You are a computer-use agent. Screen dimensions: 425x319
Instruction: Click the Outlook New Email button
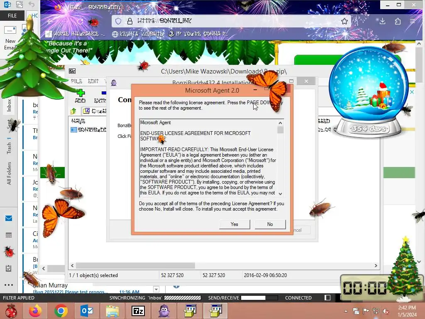click(10, 38)
